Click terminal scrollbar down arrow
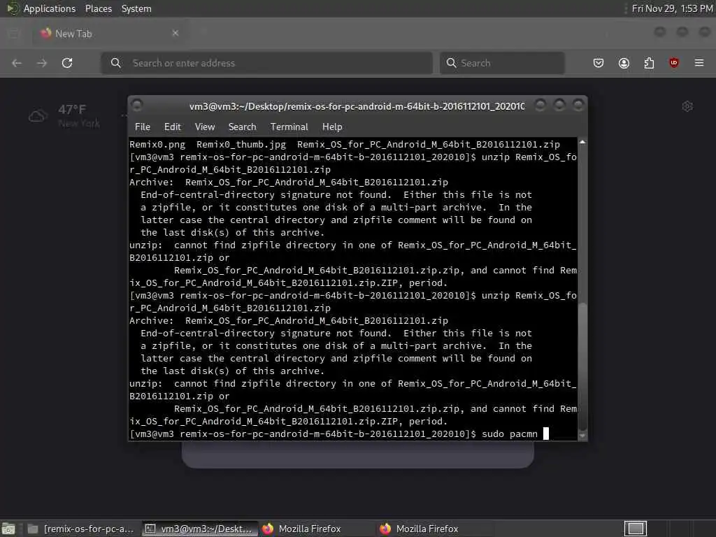This screenshot has width=716, height=537. point(582,436)
